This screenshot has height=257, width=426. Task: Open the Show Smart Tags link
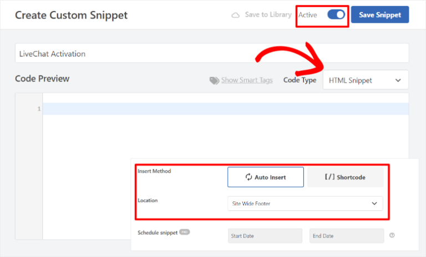click(247, 80)
